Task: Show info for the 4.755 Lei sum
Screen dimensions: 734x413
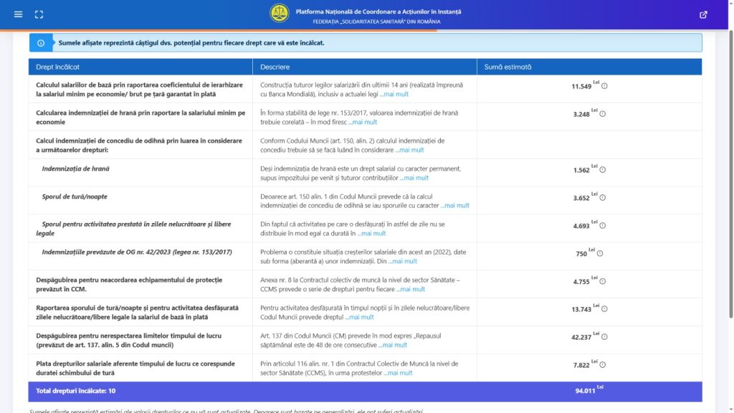Action: tap(602, 281)
